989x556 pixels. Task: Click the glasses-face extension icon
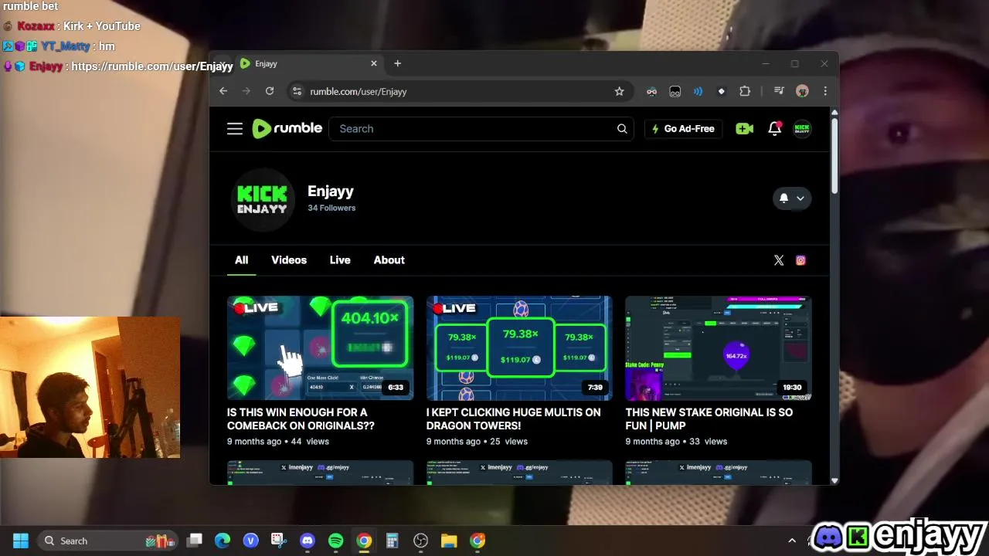coord(651,91)
